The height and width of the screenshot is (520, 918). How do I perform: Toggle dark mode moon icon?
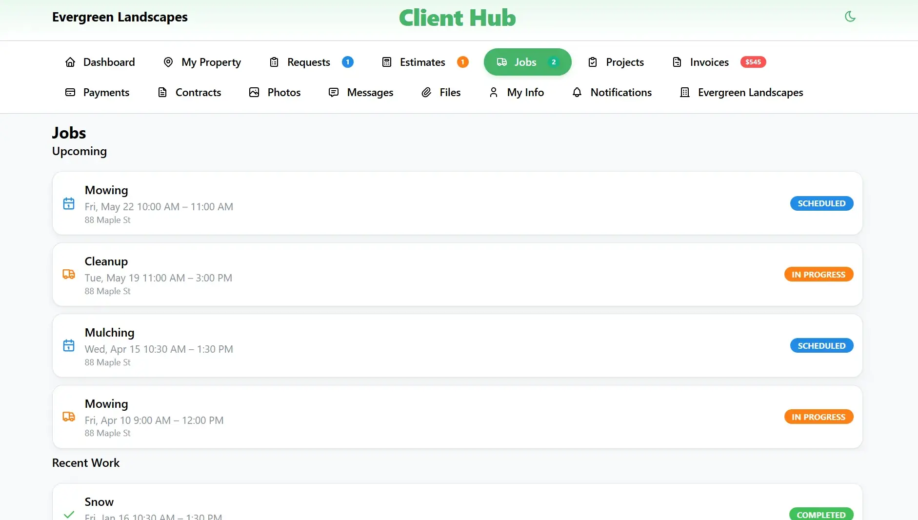(x=850, y=17)
